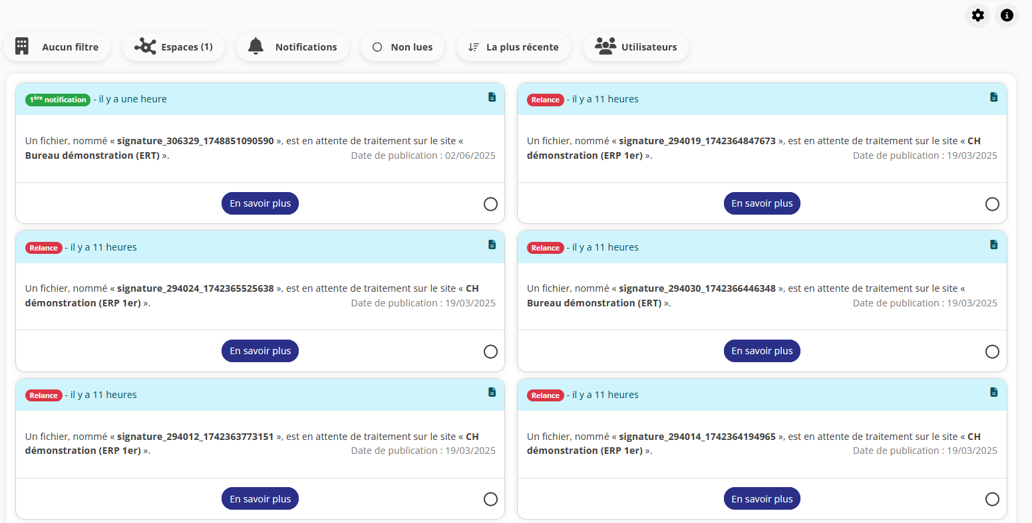Viewport: 1032px width, 523px height.
Task: Click the building icon in Aucun filtre
Action: coord(22,47)
